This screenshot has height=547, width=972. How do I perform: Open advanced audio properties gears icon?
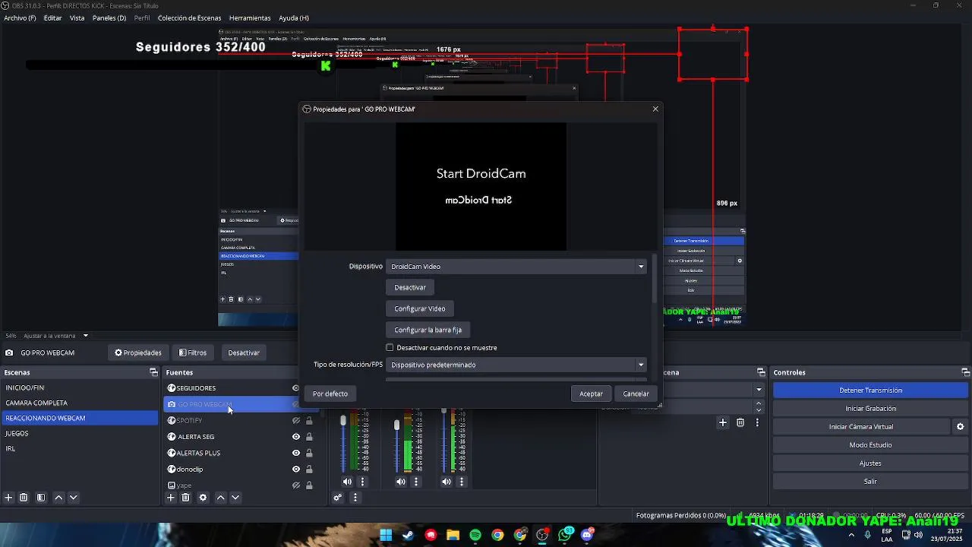pyautogui.click(x=338, y=498)
